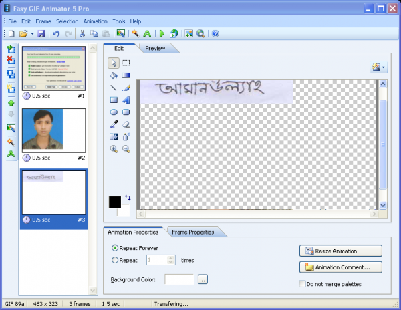
Task: Select the Repeat times radio button
Action: (115, 260)
